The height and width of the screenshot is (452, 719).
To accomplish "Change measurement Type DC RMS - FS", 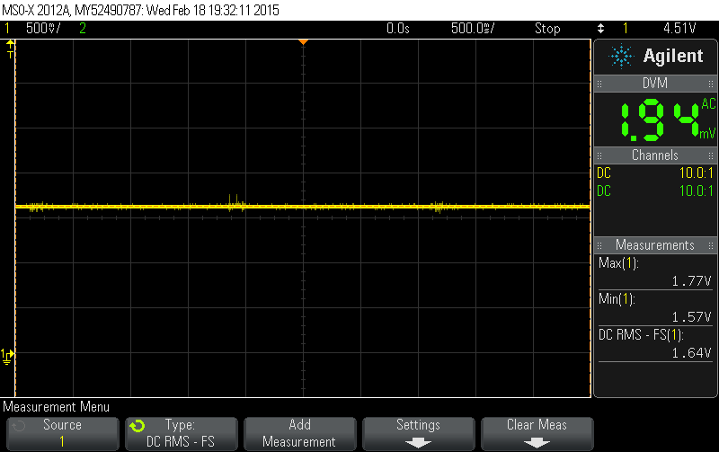I will [182, 433].
